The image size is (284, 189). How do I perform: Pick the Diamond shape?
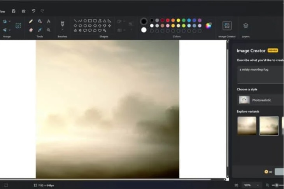click(x=75, y=26)
